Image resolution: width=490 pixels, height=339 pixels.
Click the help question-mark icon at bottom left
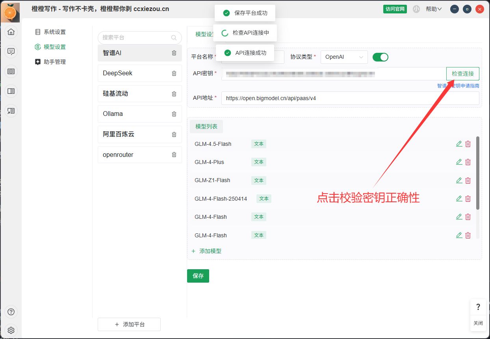pos(11,311)
